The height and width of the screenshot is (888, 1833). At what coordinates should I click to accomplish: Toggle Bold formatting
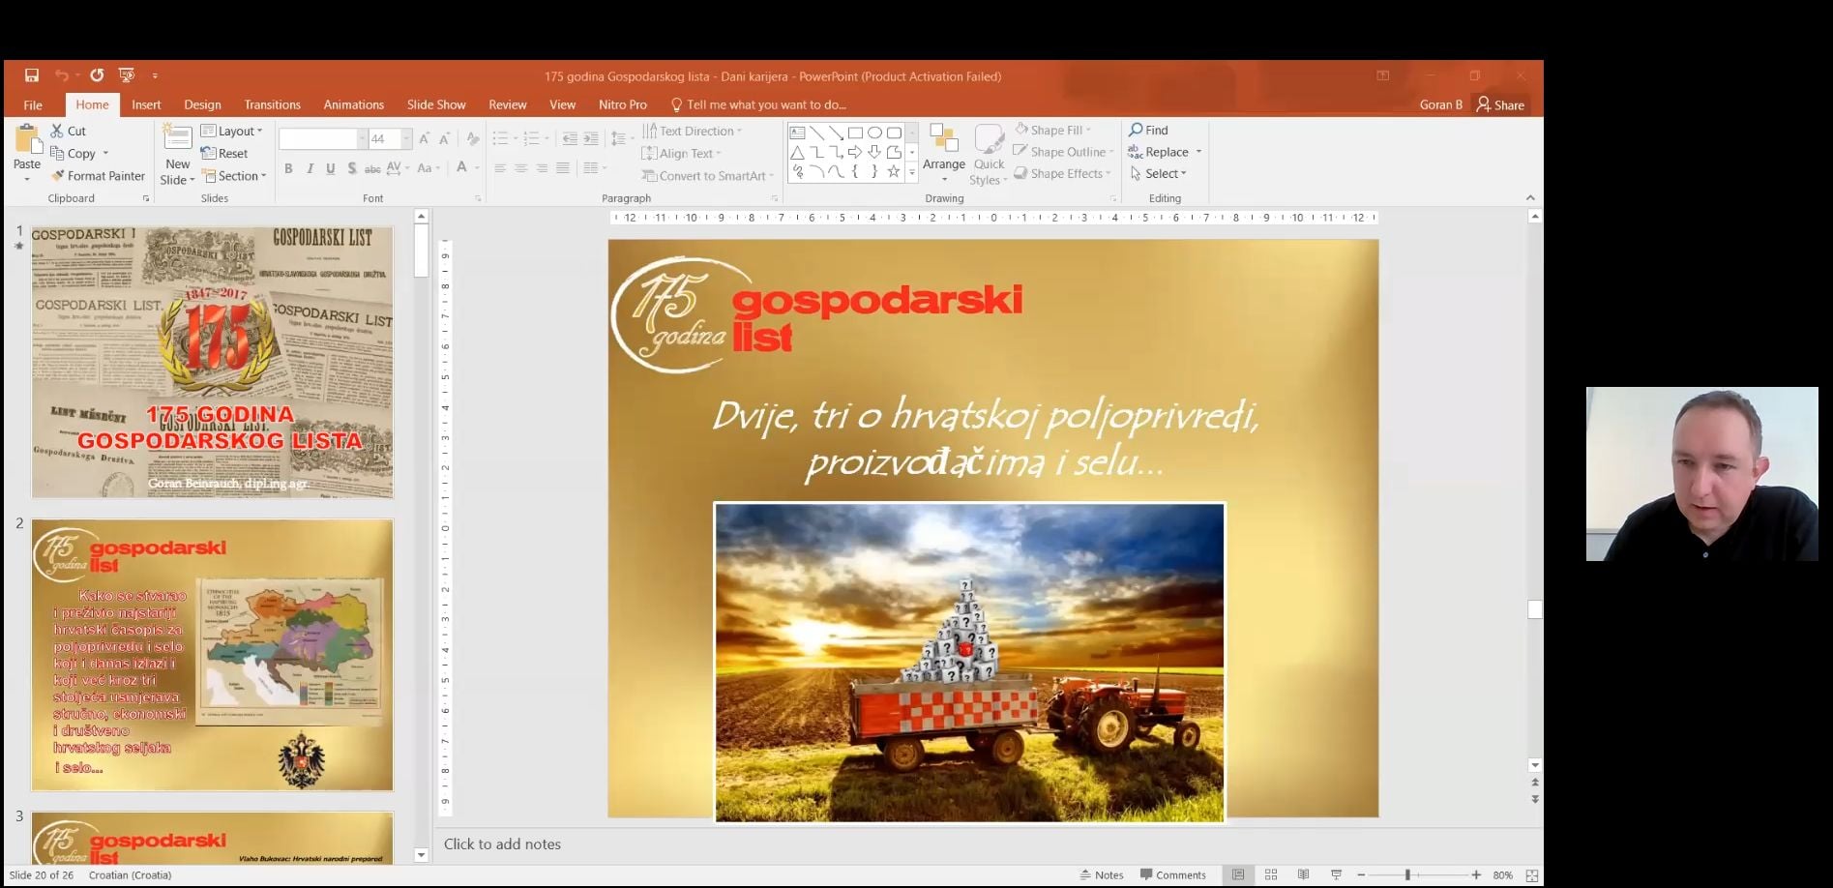(288, 168)
